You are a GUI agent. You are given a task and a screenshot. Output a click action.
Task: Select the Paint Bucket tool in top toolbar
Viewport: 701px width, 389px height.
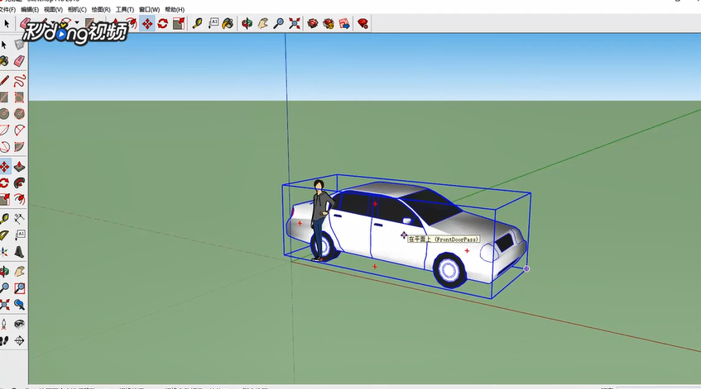(228, 24)
